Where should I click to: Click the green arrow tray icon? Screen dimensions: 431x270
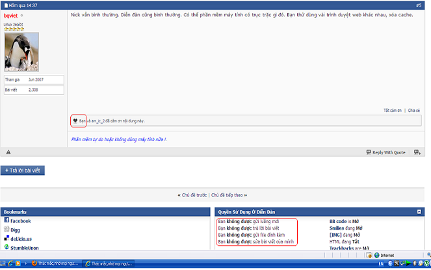(x=408, y=263)
